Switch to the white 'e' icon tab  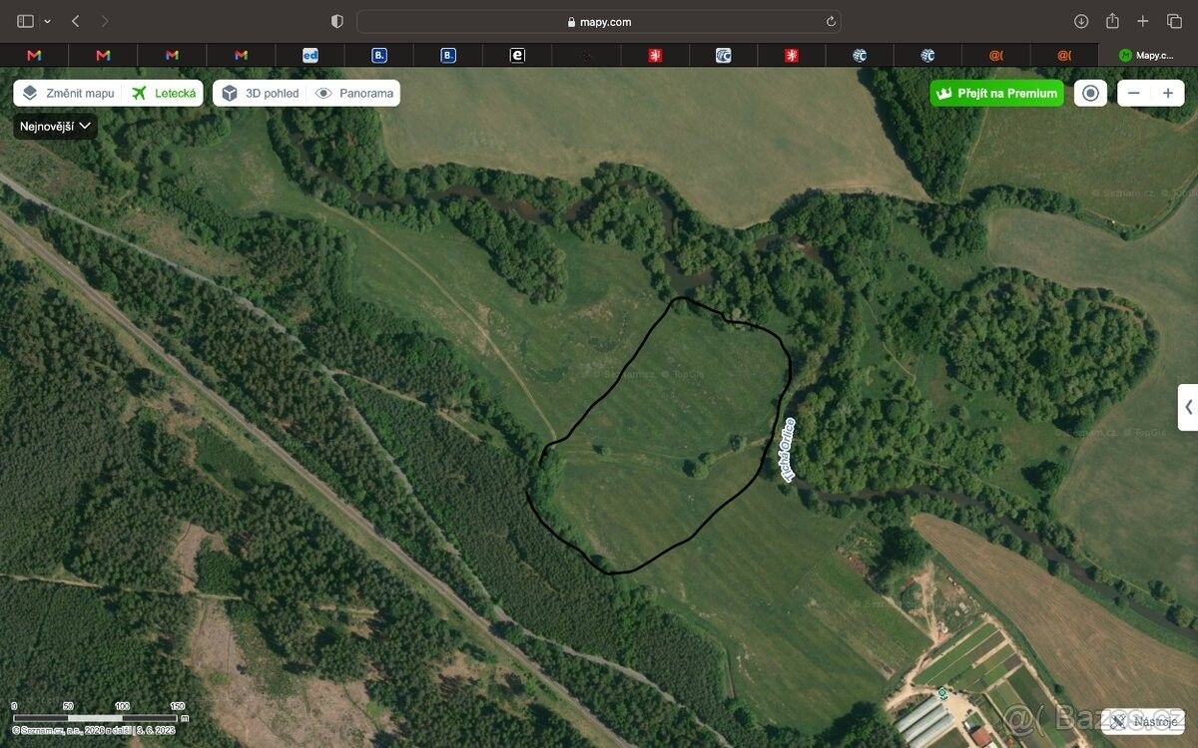517,56
